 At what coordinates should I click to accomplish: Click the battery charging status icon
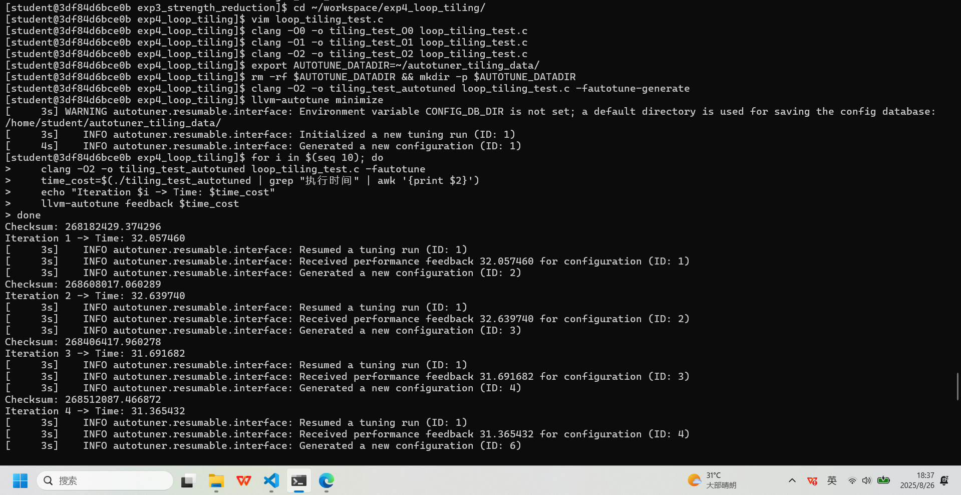[884, 480]
